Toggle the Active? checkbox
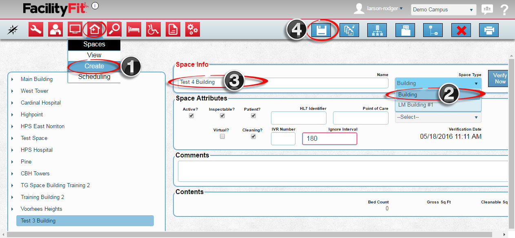515x238 pixels. (x=191, y=116)
